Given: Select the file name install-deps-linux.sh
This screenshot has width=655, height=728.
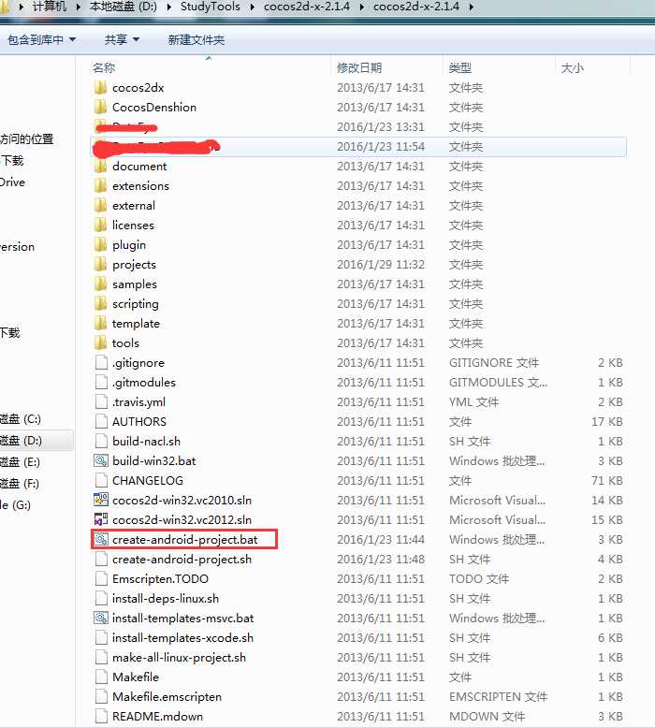Looking at the screenshot, I should 166,599.
